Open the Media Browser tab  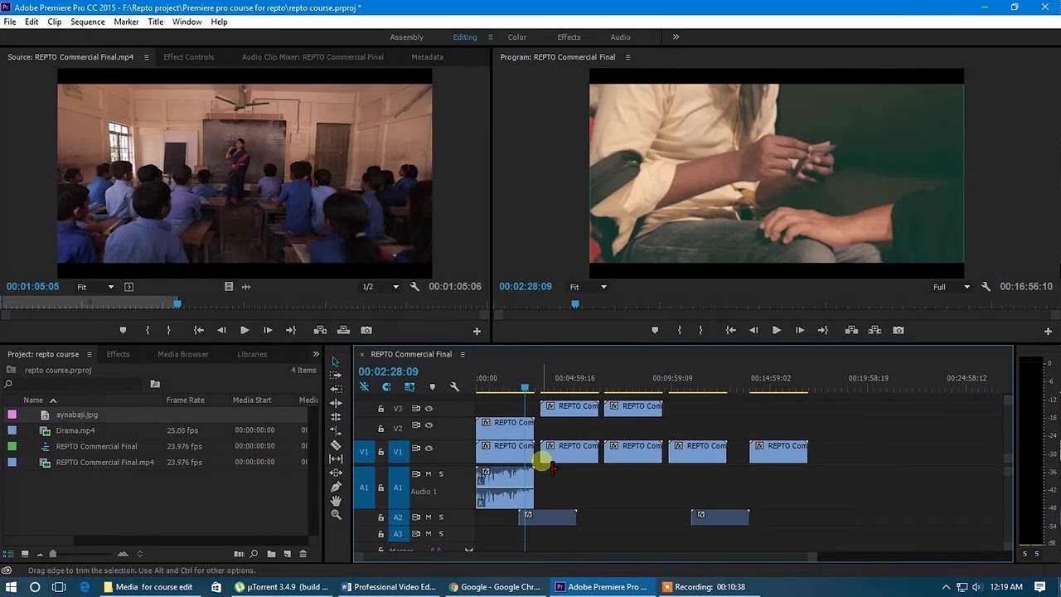[183, 354]
